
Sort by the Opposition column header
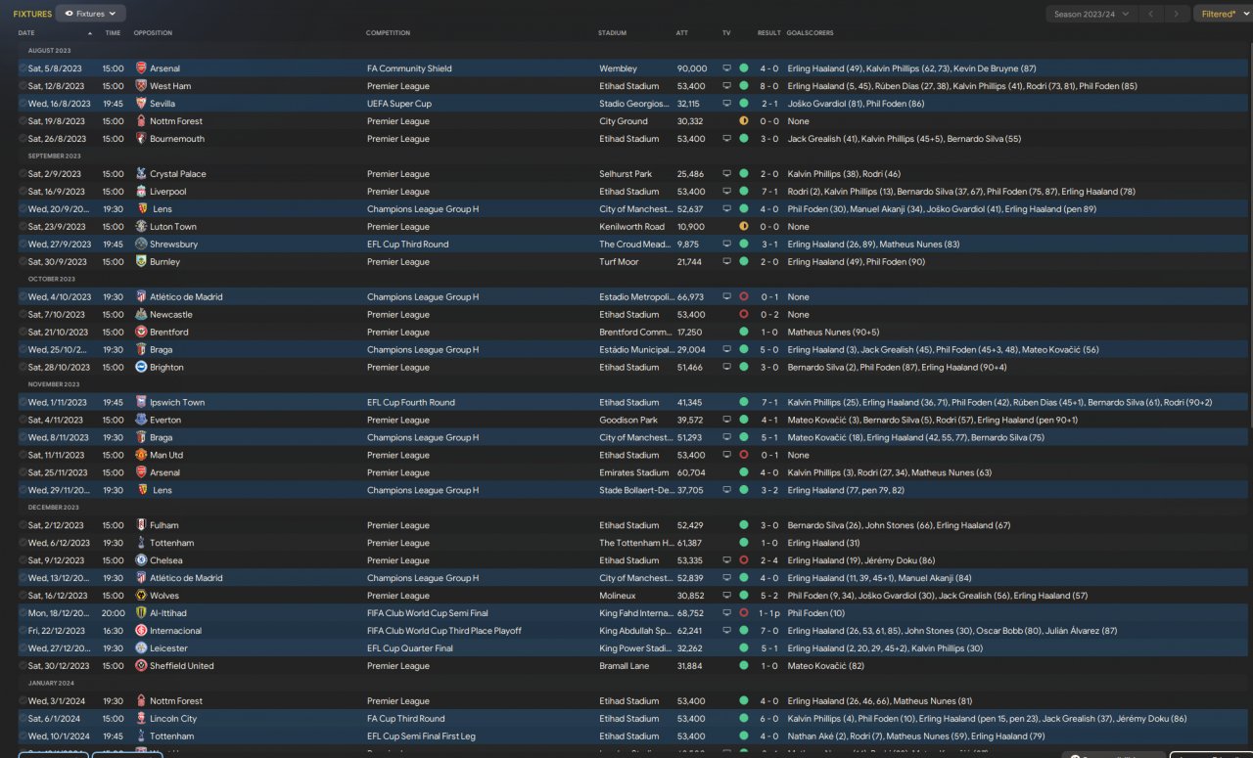[x=153, y=33]
